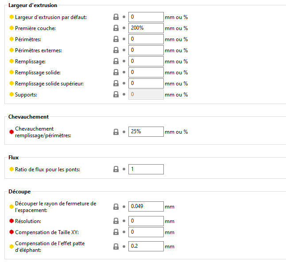This screenshot has width=286, height=262.
Task: Click the Remplissage solide label
Action: click(x=38, y=72)
